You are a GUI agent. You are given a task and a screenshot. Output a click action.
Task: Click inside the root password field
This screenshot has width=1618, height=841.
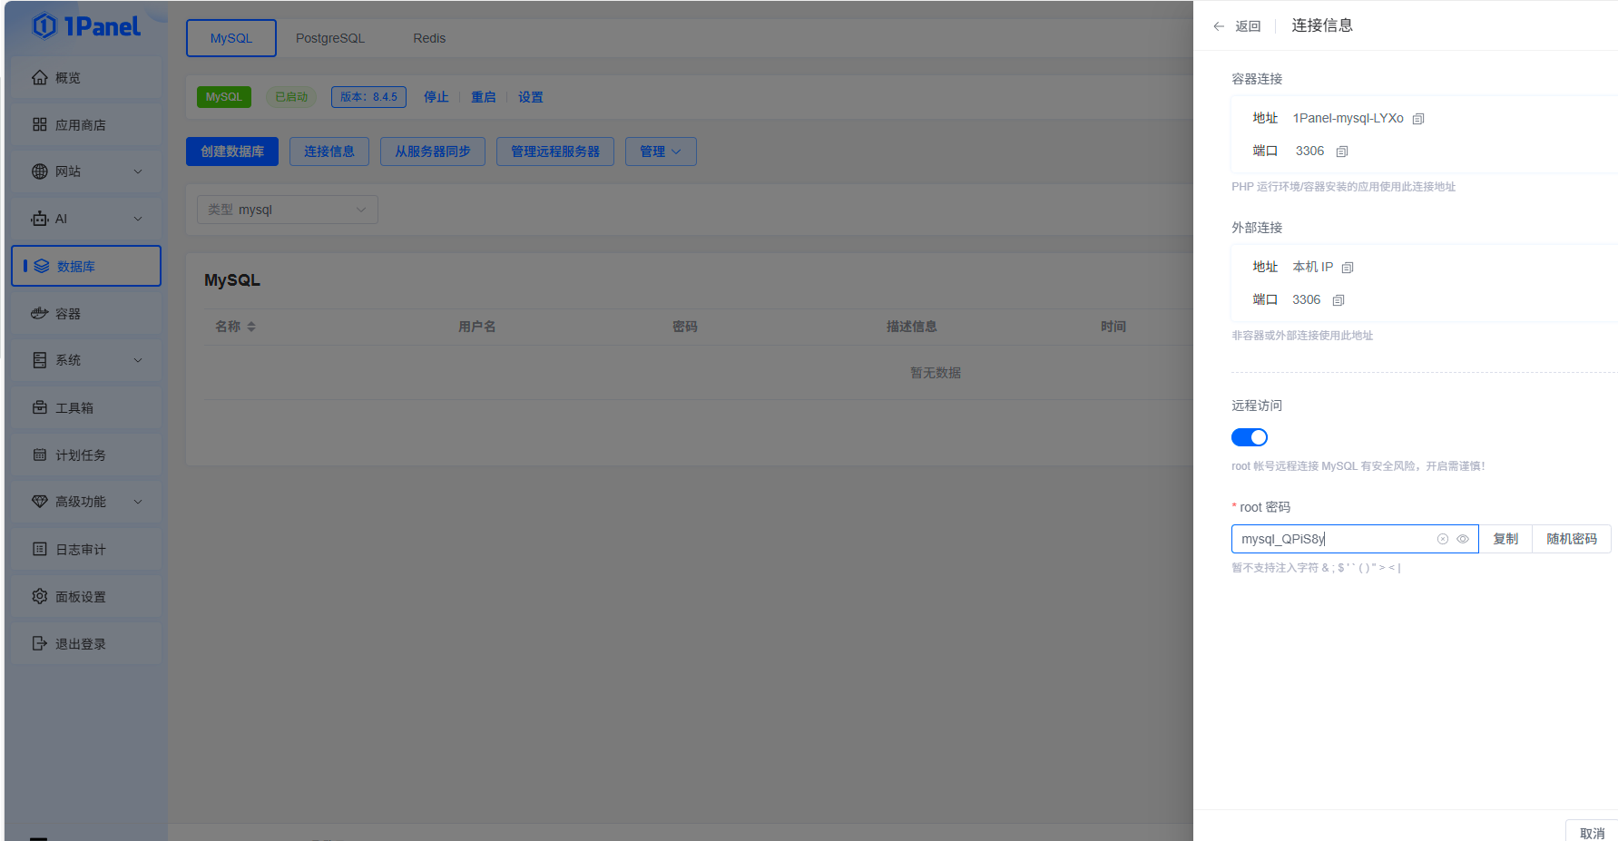point(1334,539)
